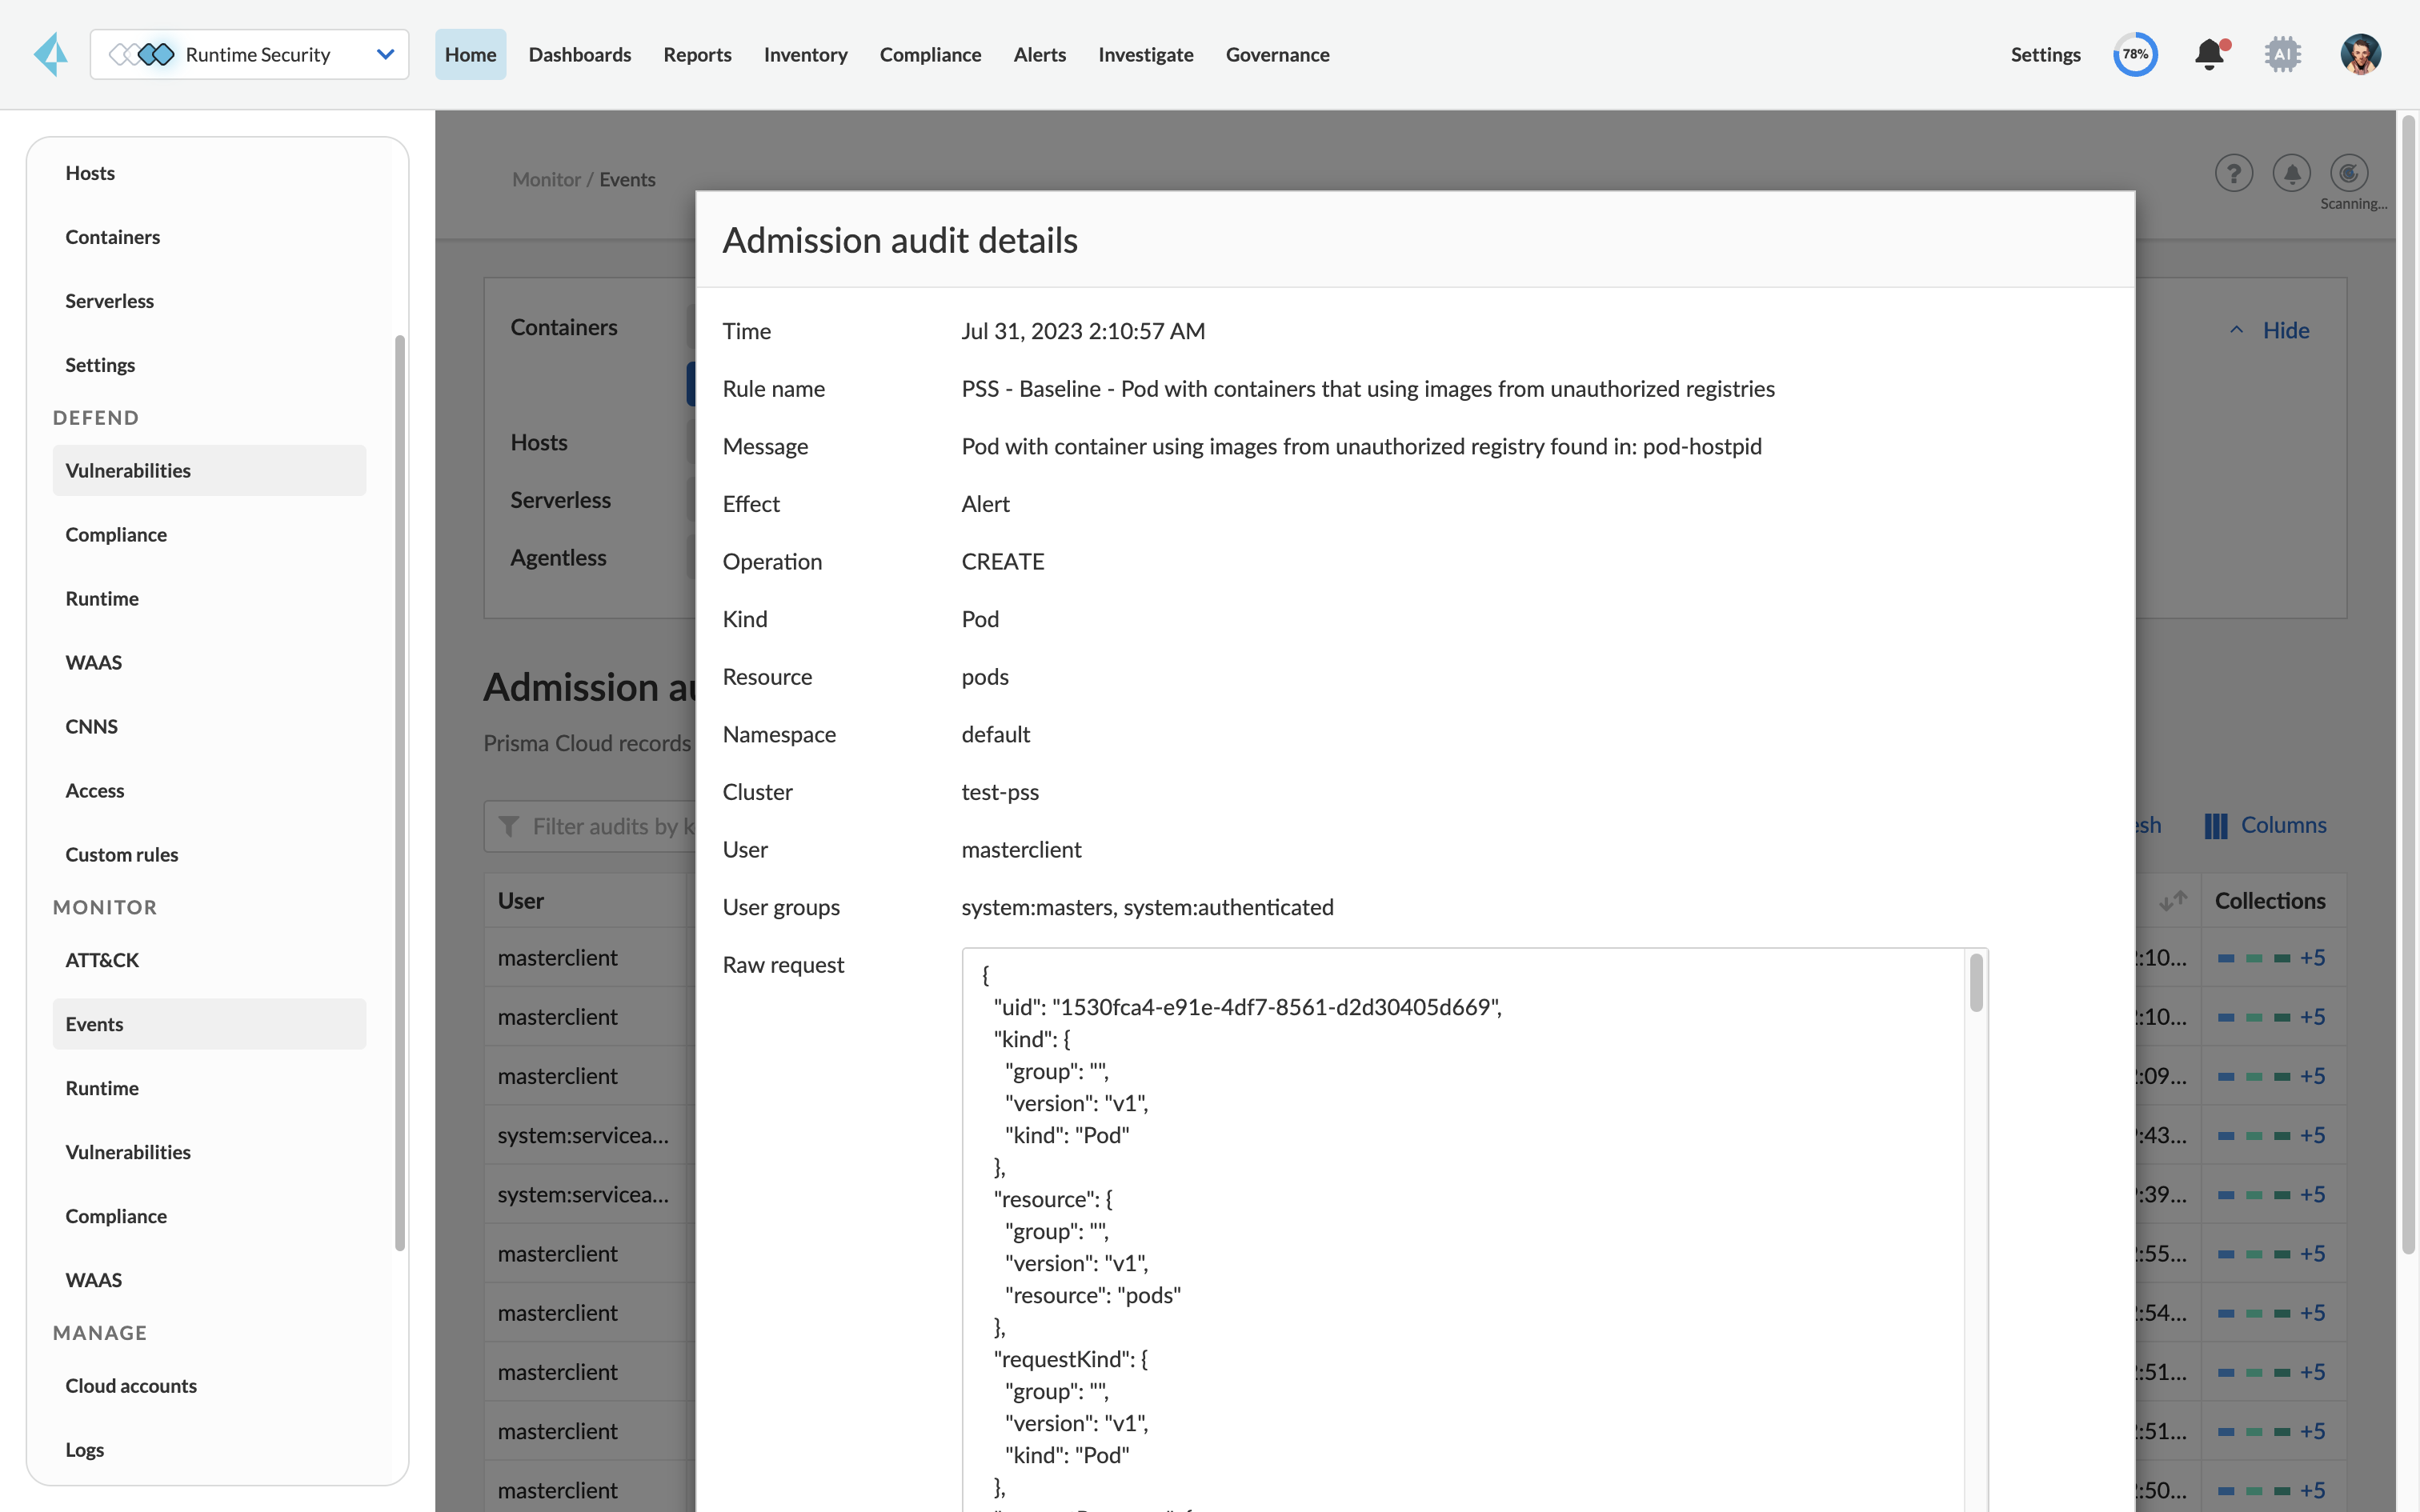Image resolution: width=2420 pixels, height=1512 pixels.
Task: Click the user profile avatar
Action: click(2361, 54)
